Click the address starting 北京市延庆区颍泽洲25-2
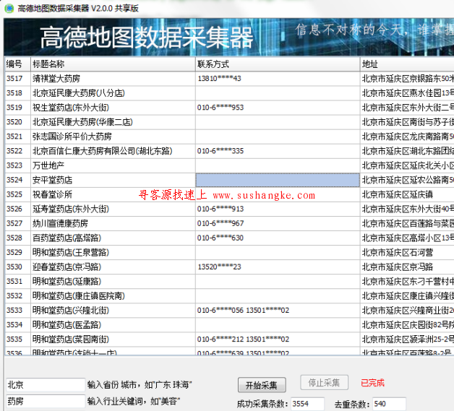 click(x=408, y=339)
